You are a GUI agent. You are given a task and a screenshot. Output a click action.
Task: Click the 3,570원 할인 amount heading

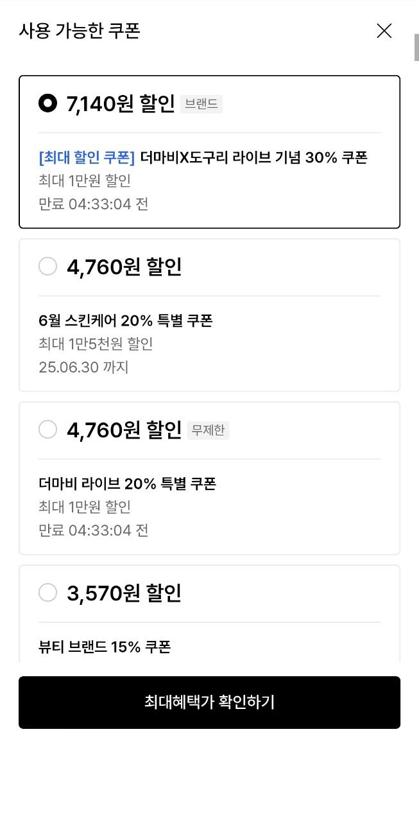124,593
